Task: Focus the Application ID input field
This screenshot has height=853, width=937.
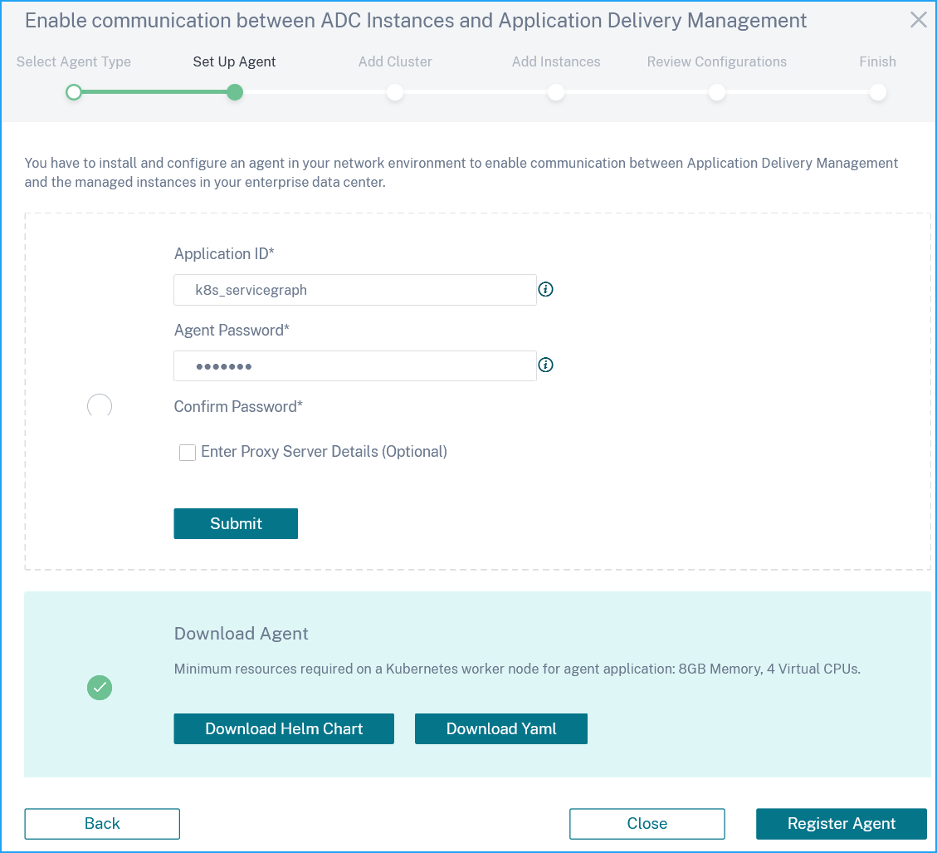Action: coord(355,290)
